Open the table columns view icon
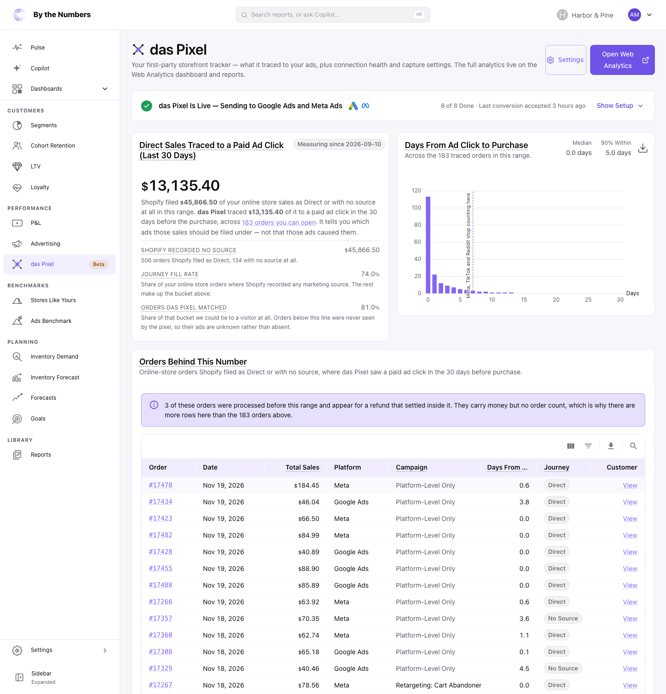Viewport: 666px width, 694px height. coord(571,446)
